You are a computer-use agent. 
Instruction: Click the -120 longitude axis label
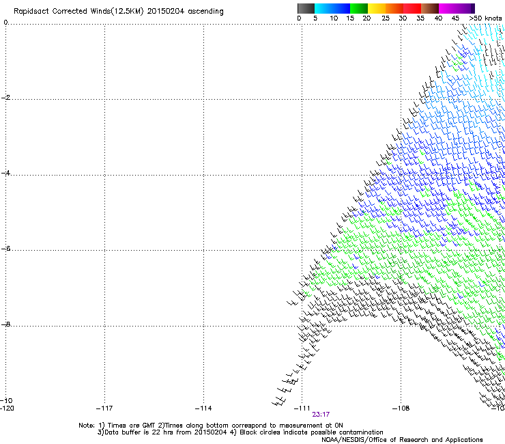(7, 408)
